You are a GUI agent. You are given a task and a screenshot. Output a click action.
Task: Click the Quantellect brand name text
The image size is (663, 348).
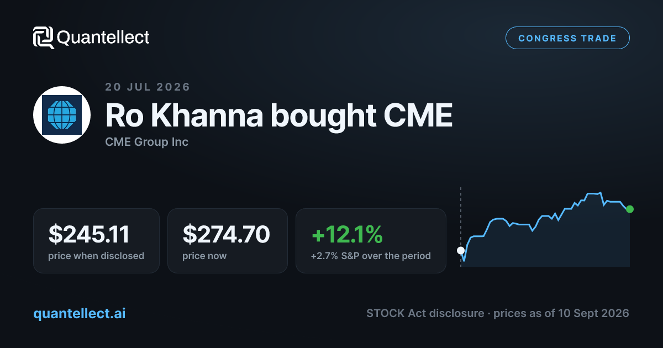(x=103, y=38)
